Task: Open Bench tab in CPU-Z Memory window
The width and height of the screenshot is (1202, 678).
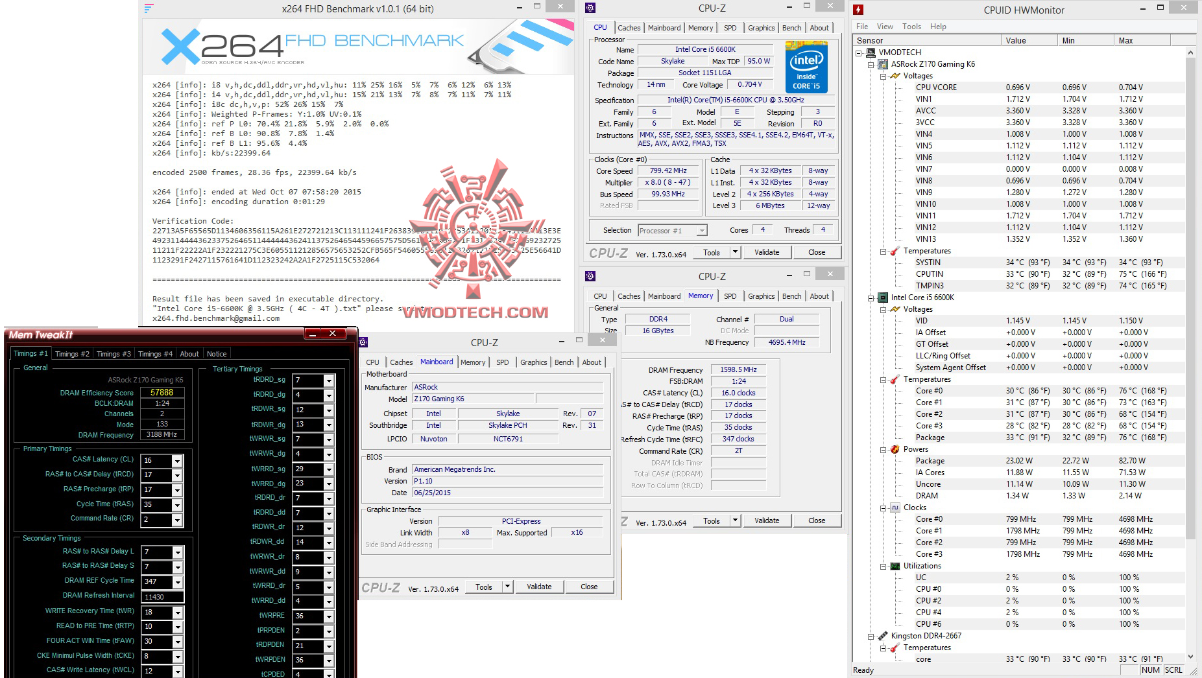Action: [791, 296]
